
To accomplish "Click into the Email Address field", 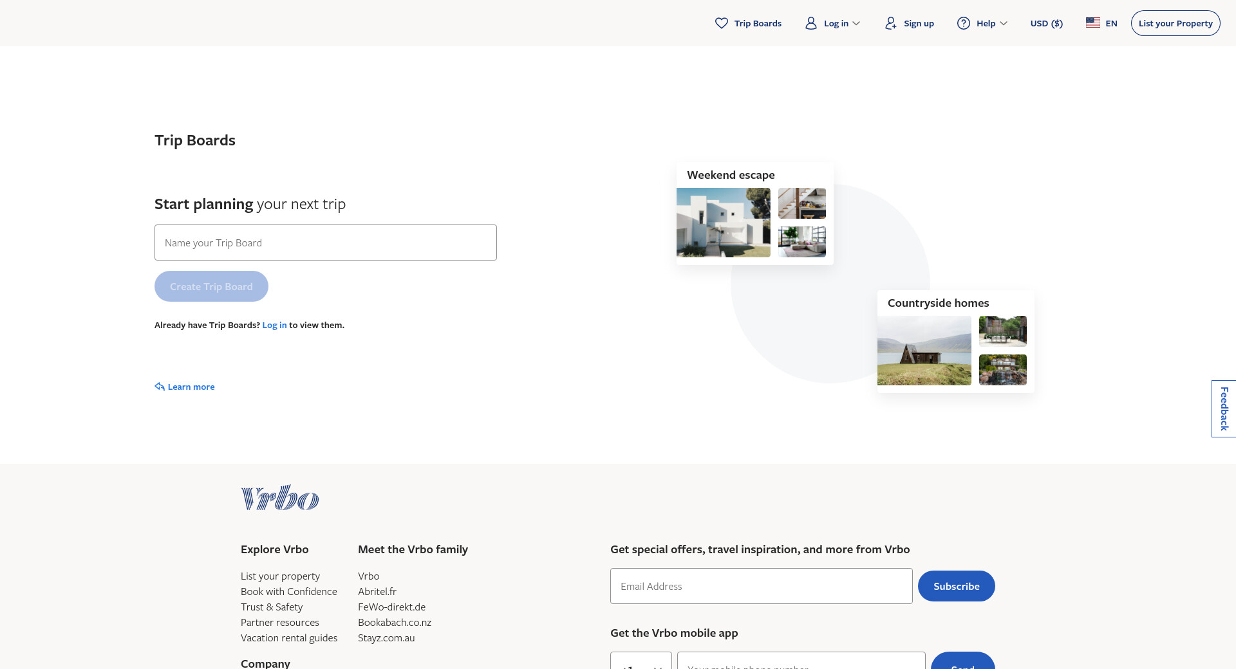I will click(761, 586).
